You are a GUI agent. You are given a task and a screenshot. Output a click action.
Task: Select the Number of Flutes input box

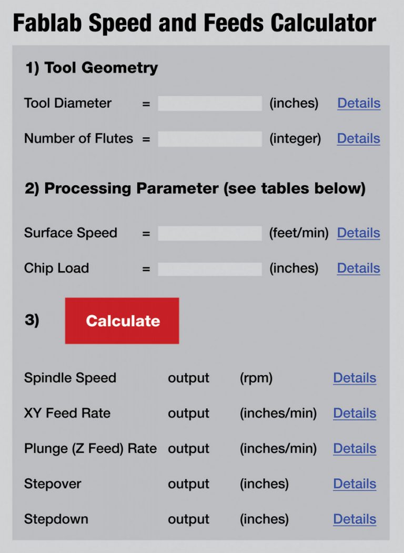point(210,138)
